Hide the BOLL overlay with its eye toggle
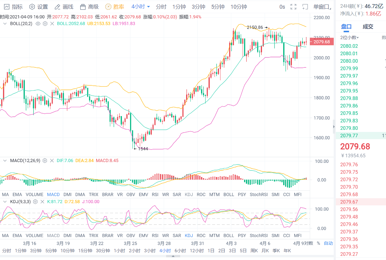Image resolution: width=386 pixels, height=260 pixels. tap(38, 24)
